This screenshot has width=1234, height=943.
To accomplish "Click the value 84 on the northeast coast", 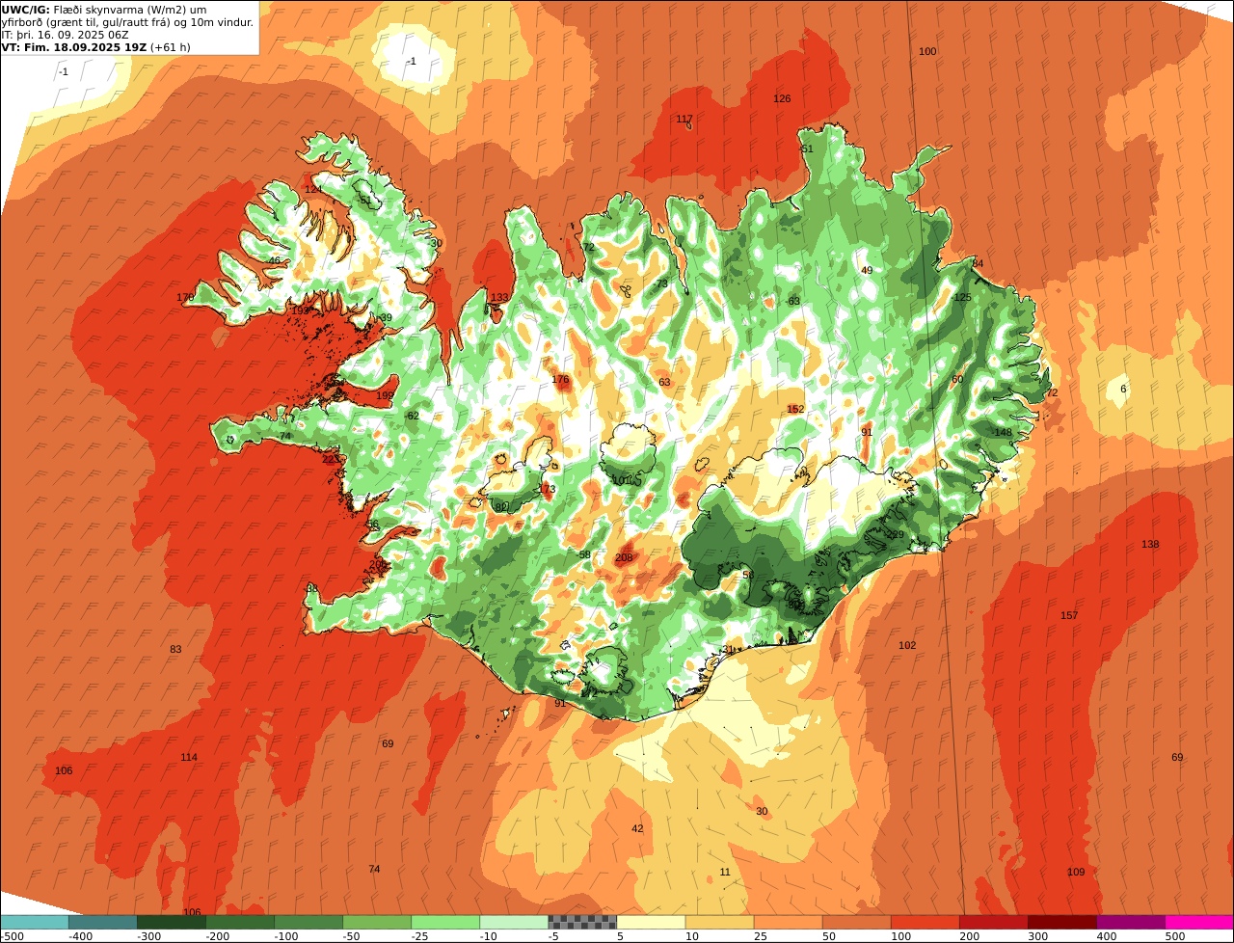I will (978, 264).
